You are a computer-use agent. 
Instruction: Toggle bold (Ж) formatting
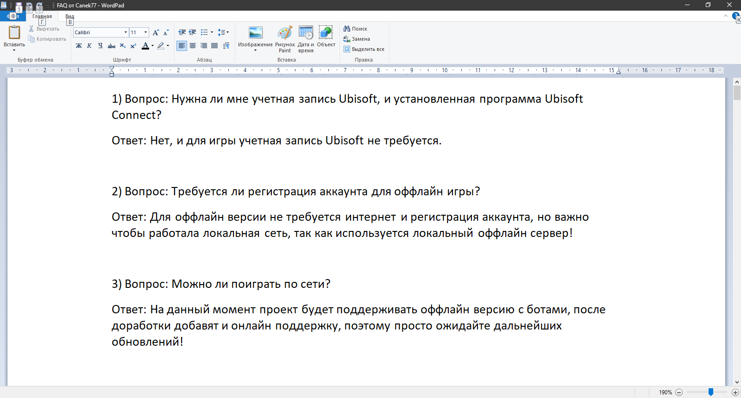click(x=79, y=46)
